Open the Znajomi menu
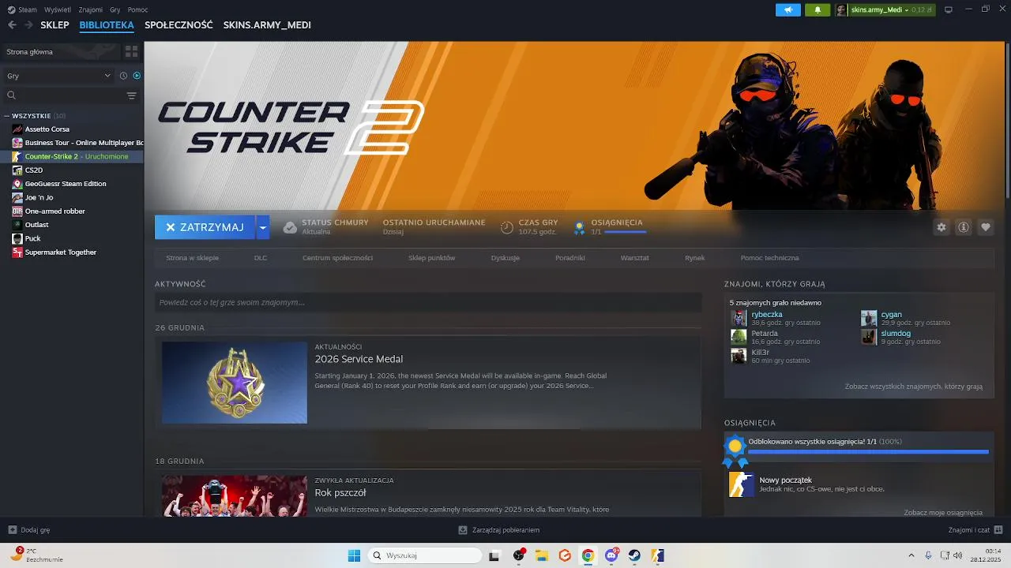The image size is (1011, 568). [91, 9]
